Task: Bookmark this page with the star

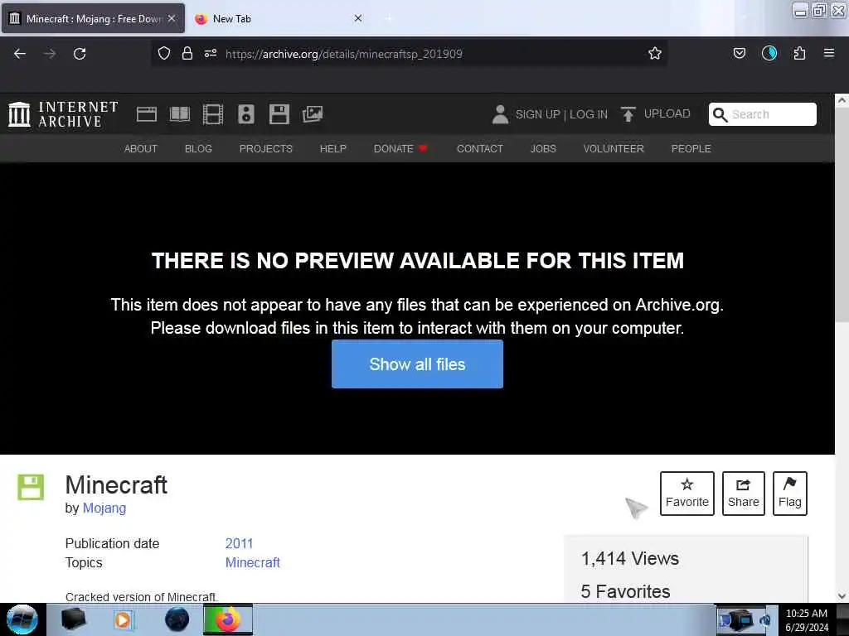Action: [x=655, y=53]
